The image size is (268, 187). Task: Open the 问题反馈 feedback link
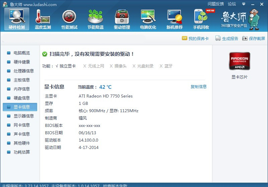click(x=215, y=4)
